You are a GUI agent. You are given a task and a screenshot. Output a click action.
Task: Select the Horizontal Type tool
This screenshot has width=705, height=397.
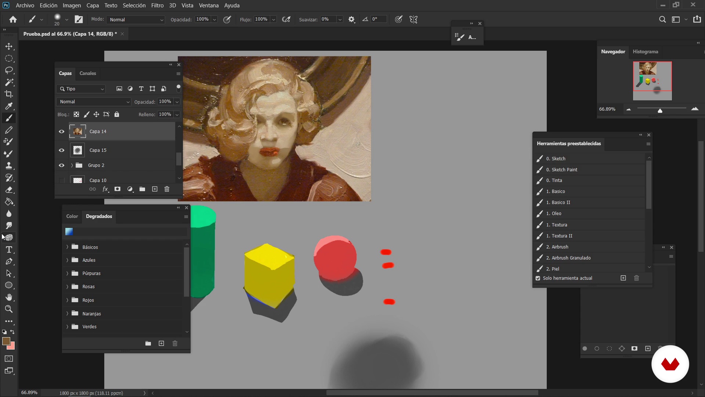(9, 250)
